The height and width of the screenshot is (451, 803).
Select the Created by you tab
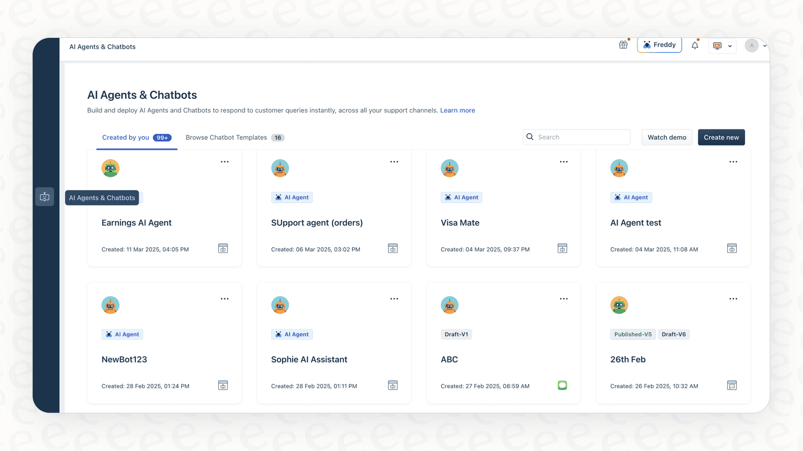125,137
